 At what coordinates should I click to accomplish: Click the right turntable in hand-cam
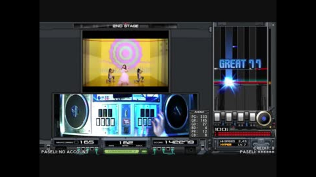click(176, 111)
